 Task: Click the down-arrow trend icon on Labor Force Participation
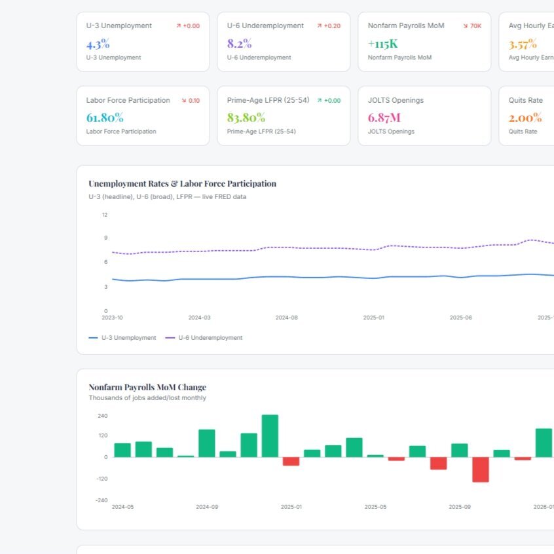click(184, 100)
